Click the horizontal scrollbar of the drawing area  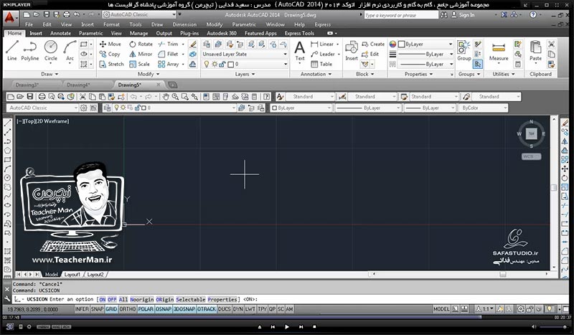[x=460, y=274]
